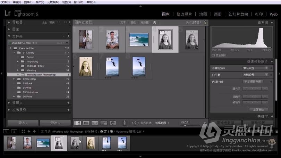Select 无 filter option in filter bar

154,23
